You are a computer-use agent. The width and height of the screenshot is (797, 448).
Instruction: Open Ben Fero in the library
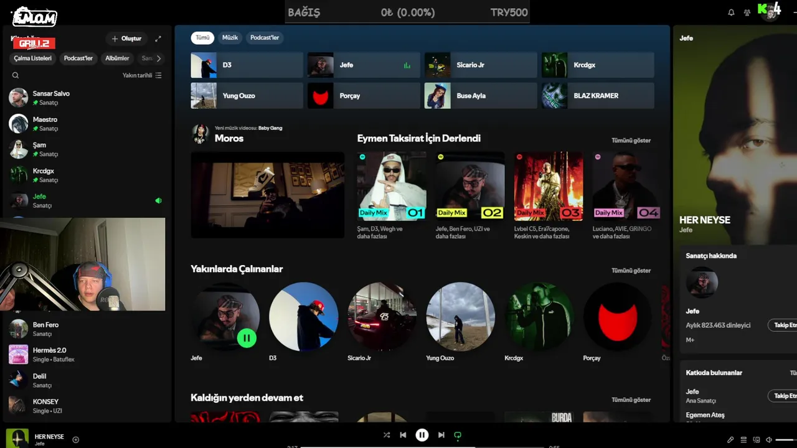coord(86,329)
